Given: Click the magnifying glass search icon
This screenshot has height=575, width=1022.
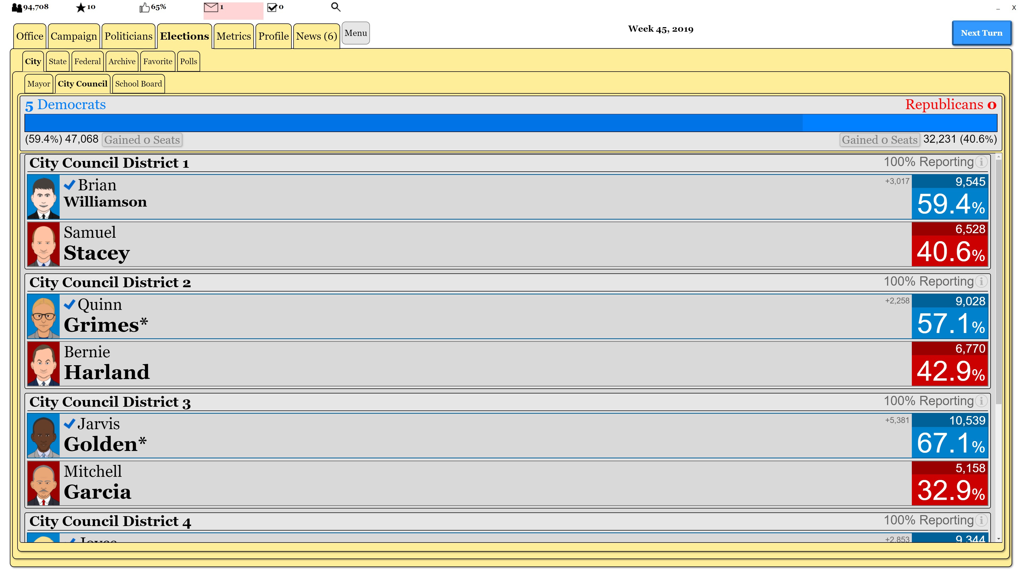Looking at the screenshot, I should point(336,7).
